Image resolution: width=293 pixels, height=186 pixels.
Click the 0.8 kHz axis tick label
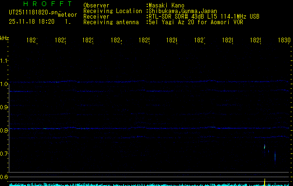pyautogui.click(x=4, y=130)
